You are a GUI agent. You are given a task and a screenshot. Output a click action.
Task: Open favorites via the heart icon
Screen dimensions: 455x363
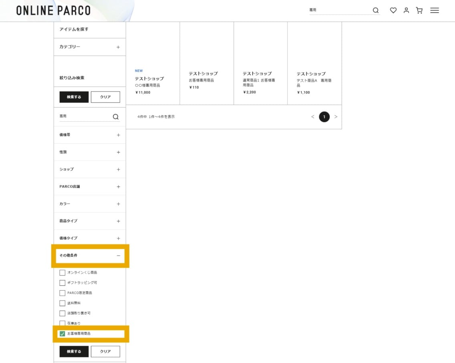[x=393, y=10]
